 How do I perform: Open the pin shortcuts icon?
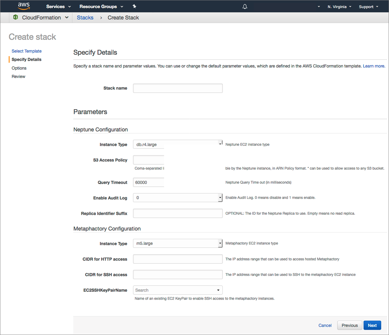point(134,6)
